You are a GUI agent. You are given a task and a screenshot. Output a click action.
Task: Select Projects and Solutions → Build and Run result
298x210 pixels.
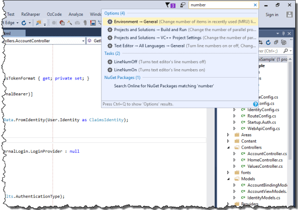(x=180, y=30)
